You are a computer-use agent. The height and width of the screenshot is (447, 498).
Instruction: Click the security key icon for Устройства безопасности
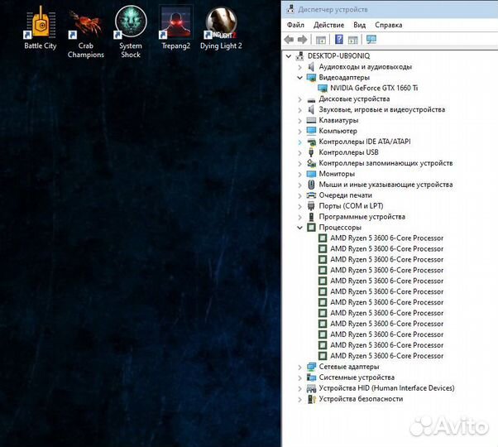[x=312, y=399]
